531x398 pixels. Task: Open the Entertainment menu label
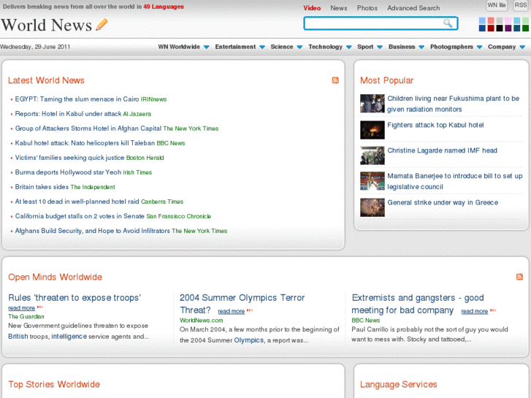[235, 47]
